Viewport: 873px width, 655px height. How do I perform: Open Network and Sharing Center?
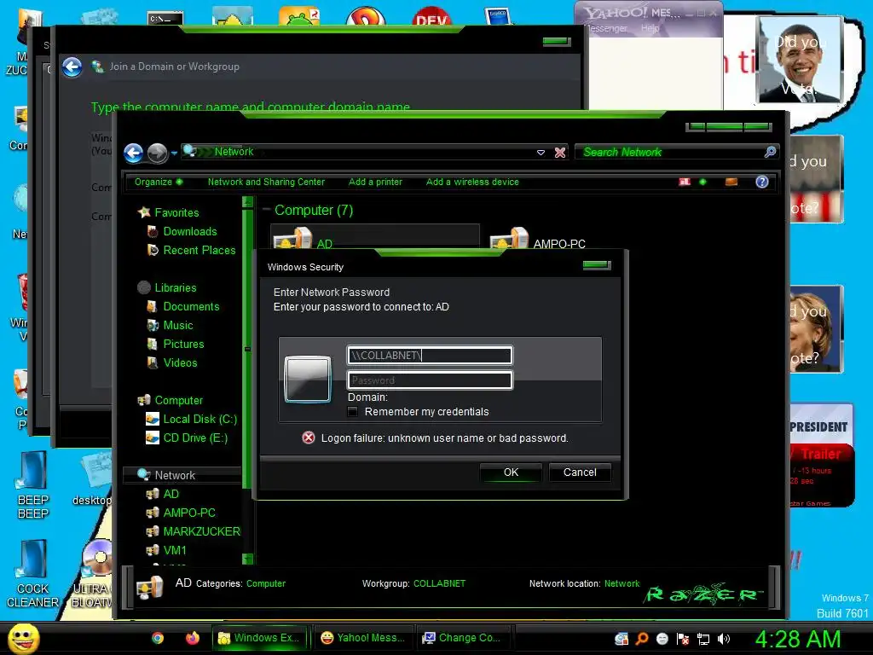(266, 183)
